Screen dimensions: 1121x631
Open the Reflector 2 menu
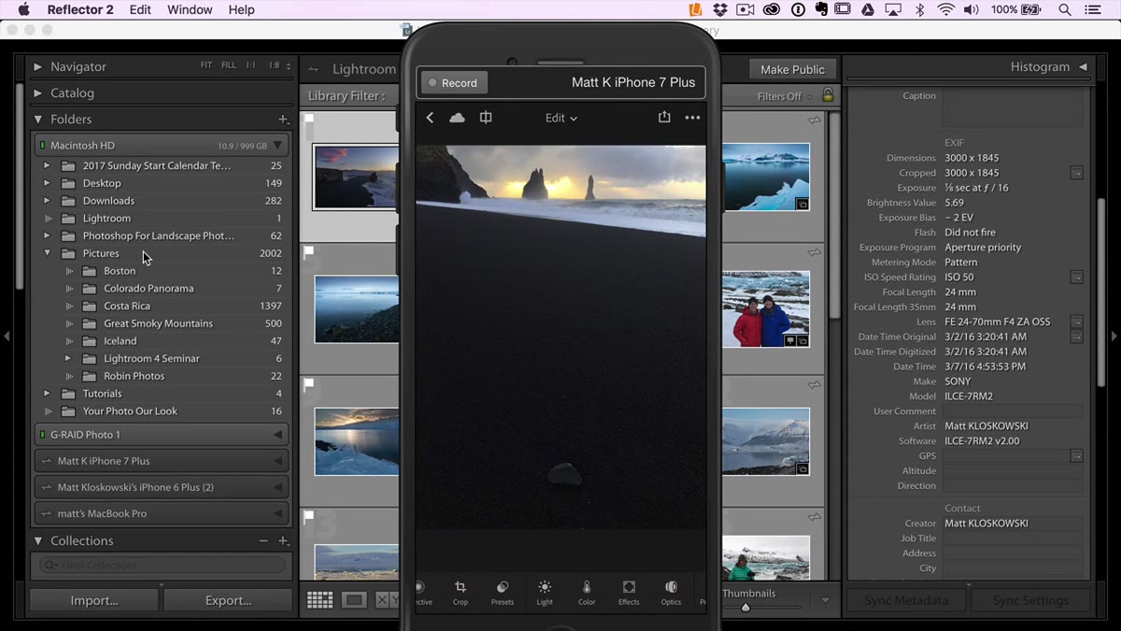coord(79,9)
